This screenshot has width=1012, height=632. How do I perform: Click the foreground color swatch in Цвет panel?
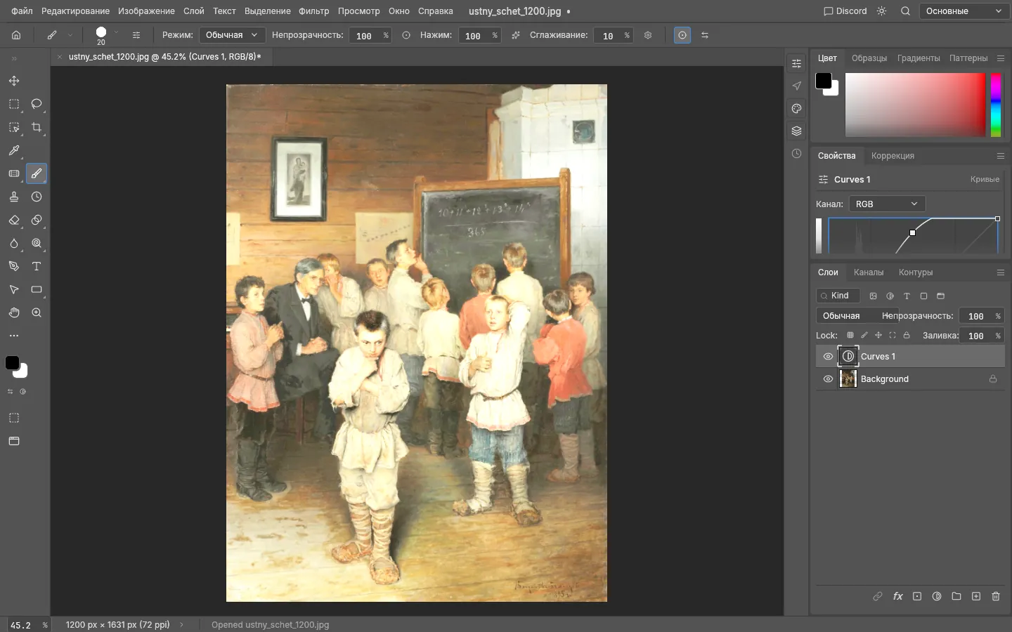[824, 81]
